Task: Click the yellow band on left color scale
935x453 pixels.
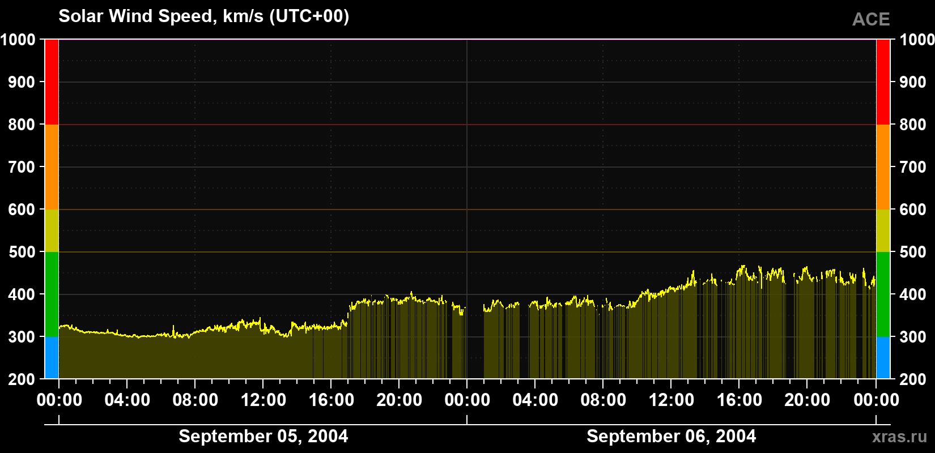Action: pyautogui.click(x=52, y=230)
